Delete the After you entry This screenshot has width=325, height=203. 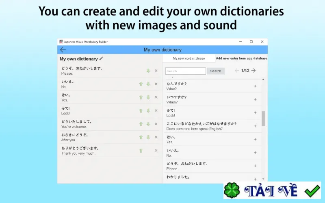click(x=156, y=137)
